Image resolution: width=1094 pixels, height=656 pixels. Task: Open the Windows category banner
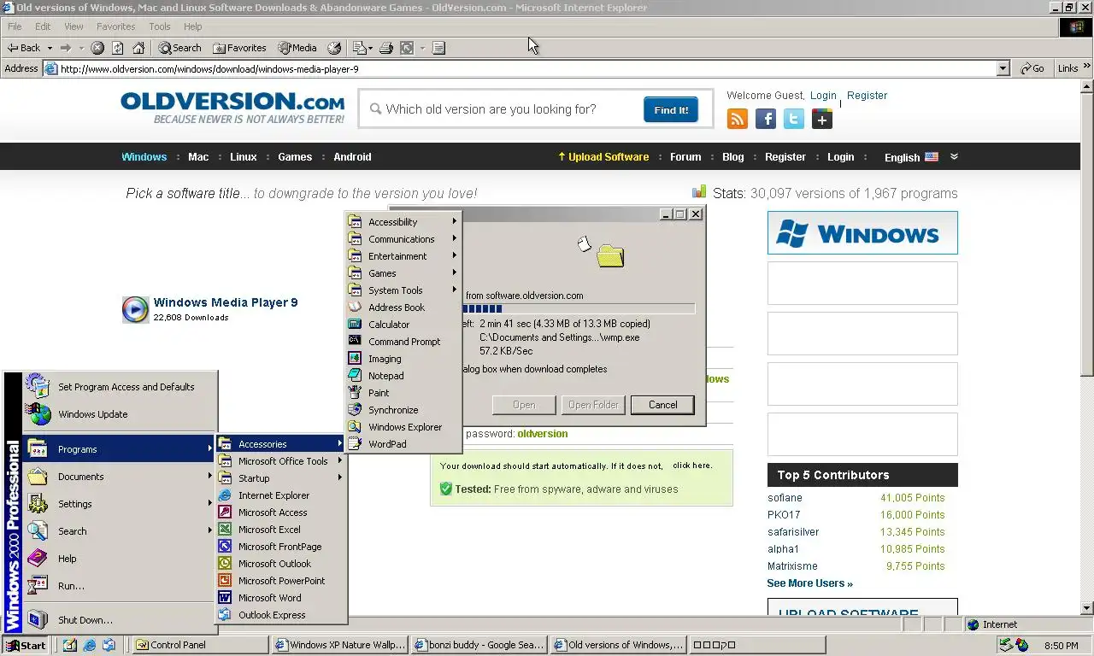pos(862,233)
